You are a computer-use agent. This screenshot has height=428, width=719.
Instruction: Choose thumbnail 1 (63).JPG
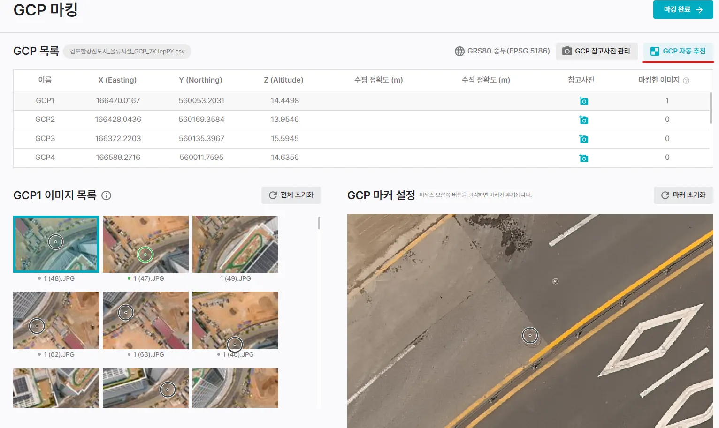click(145, 320)
